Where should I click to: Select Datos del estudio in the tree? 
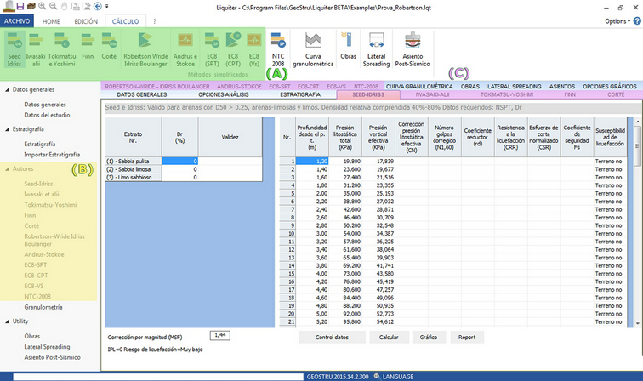(47, 116)
